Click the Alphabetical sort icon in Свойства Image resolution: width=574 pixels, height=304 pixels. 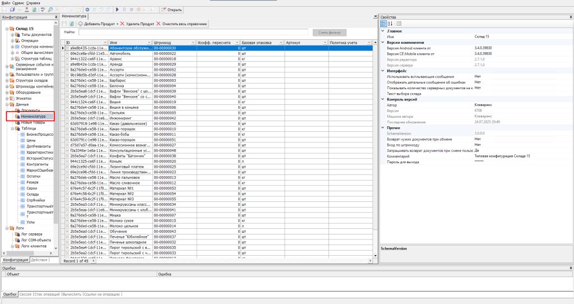pyautogui.click(x=390, y=24)
